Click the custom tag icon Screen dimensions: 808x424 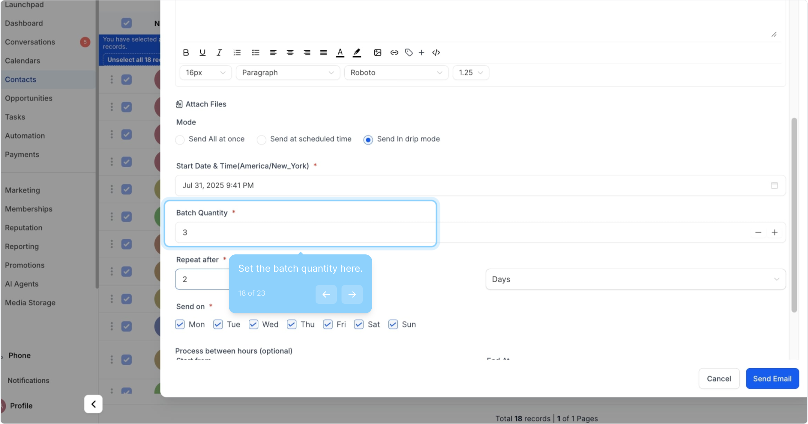[409, 53]
